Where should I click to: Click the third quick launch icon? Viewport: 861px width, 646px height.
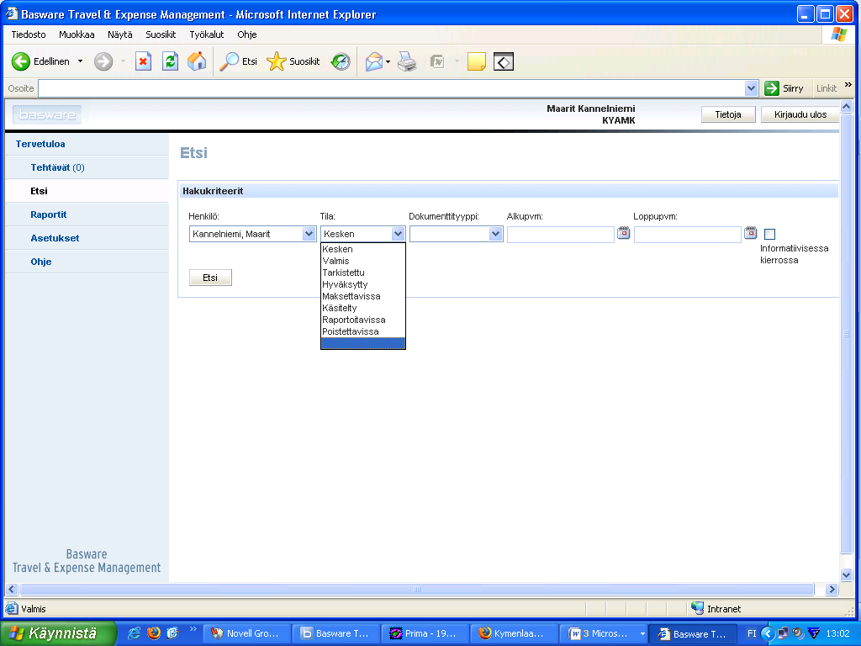(172, 633)
